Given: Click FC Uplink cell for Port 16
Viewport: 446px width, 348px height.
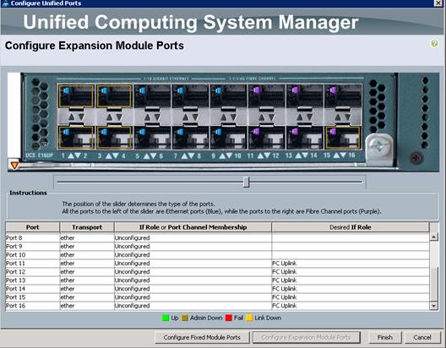Looking at the screenshot, I should 351,306.
